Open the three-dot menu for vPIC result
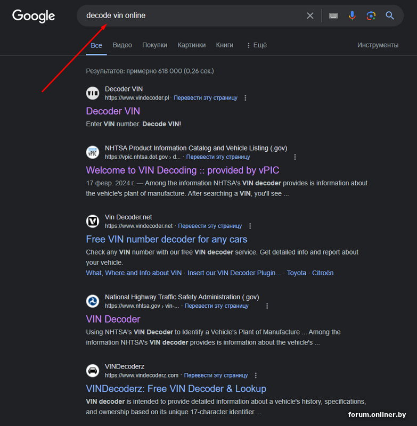 click(295, 157)
